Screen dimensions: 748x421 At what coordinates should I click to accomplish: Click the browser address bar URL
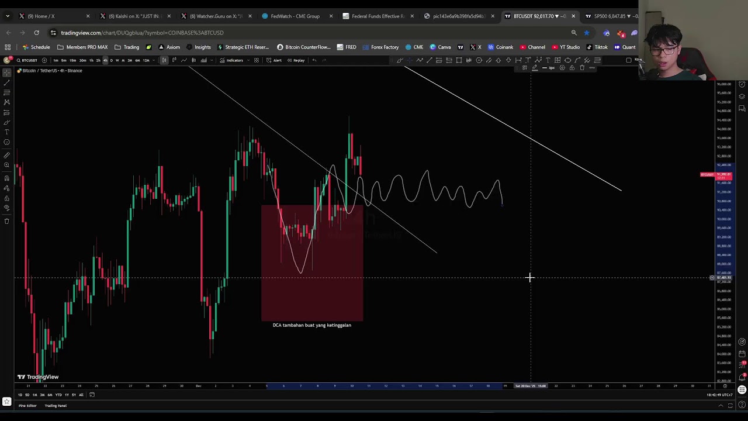pyautogui.click(x=142, y=33)
